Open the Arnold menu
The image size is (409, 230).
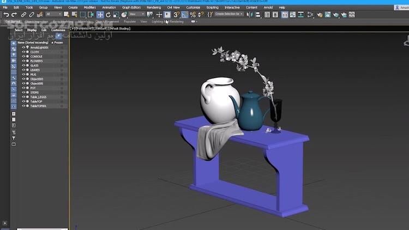pos(268,8)
